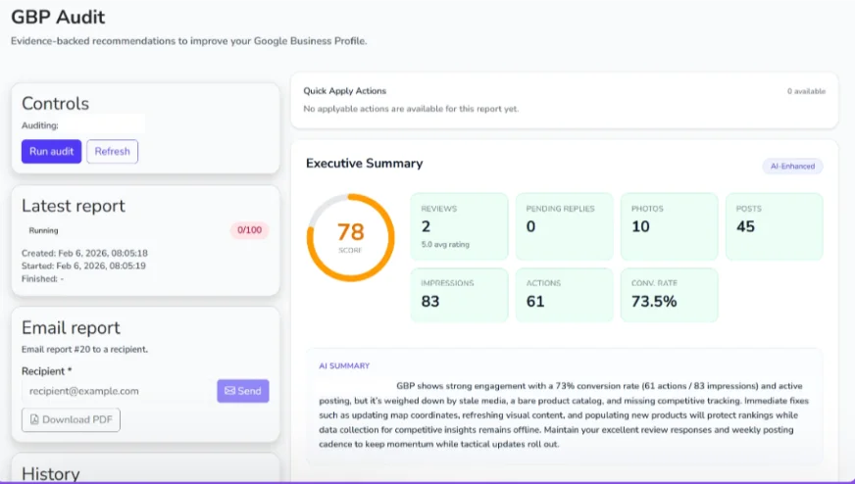Open the Photos stat card
Viewport: 855px width, 484px height.
[669, 226]
